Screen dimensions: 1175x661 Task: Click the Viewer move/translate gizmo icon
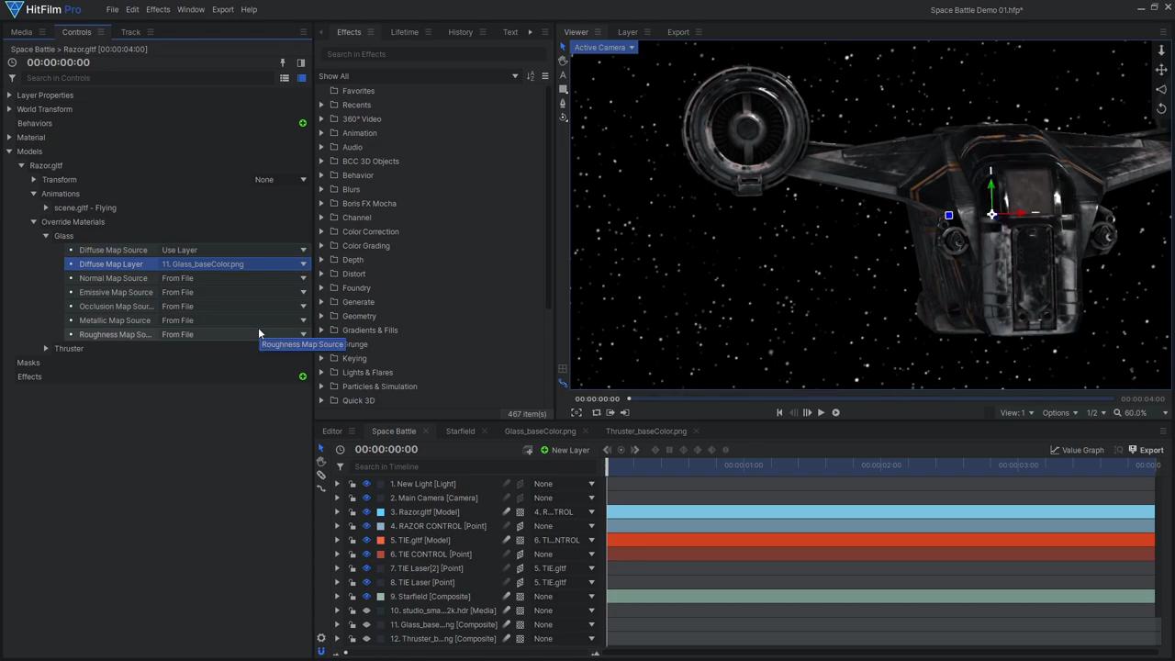[1161, 70]
